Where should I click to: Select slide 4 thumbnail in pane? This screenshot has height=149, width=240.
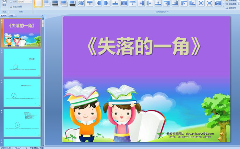(x=22, y=123)
